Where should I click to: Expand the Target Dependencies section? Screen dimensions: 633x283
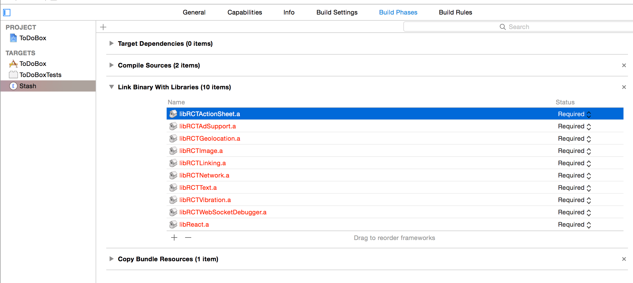112,43
